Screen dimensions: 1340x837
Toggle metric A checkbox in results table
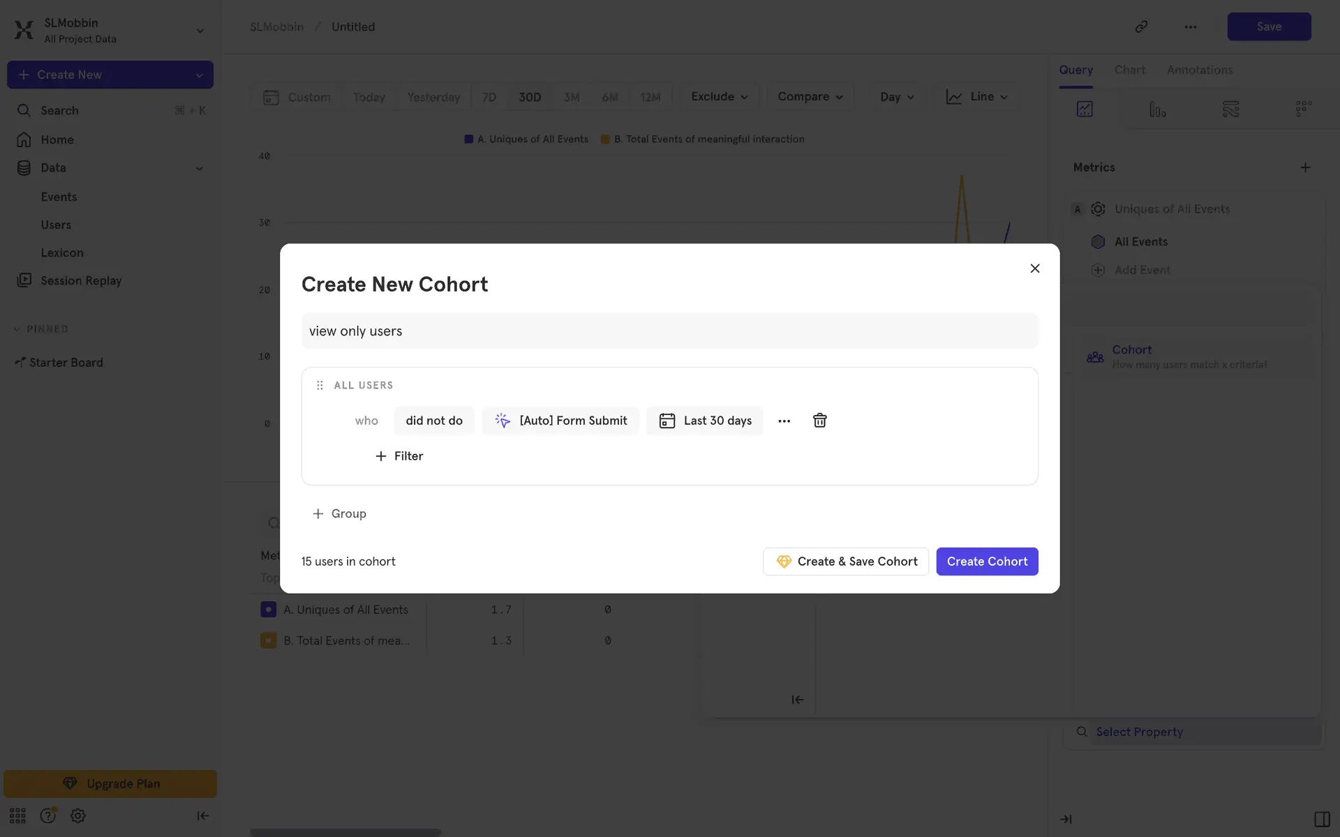coord(268,610)
